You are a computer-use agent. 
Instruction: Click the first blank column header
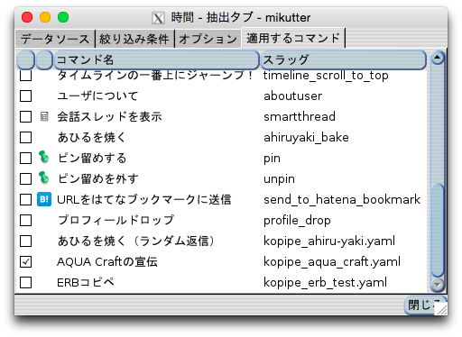(x=26, y=60)
